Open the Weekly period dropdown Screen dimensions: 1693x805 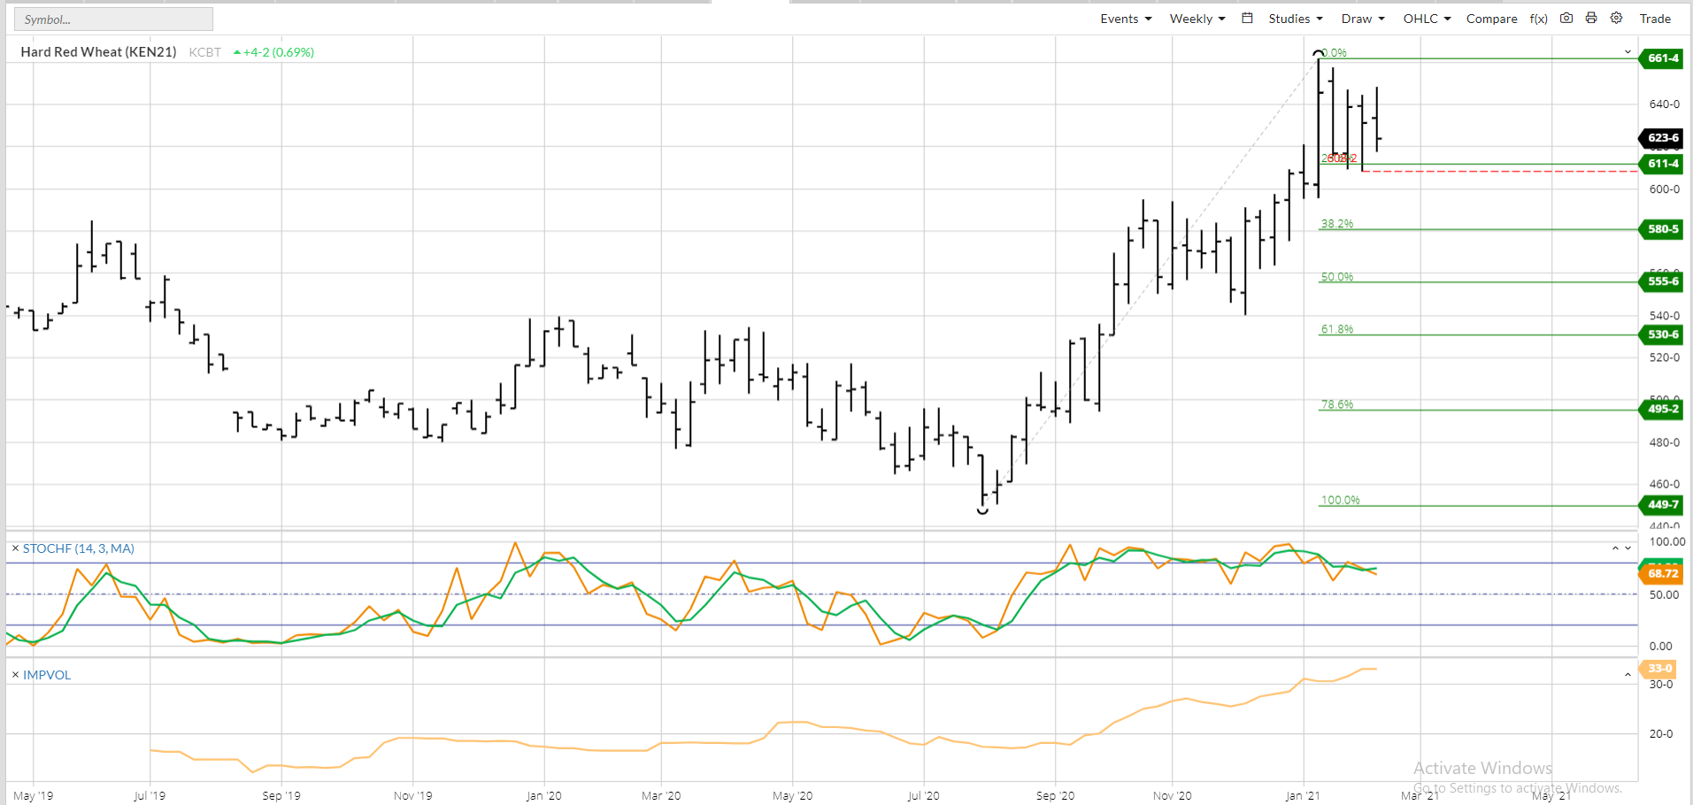1197,19
